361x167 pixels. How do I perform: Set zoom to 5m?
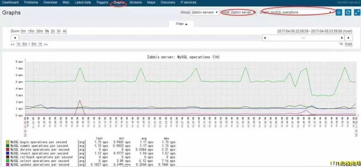tap(23, 31)
